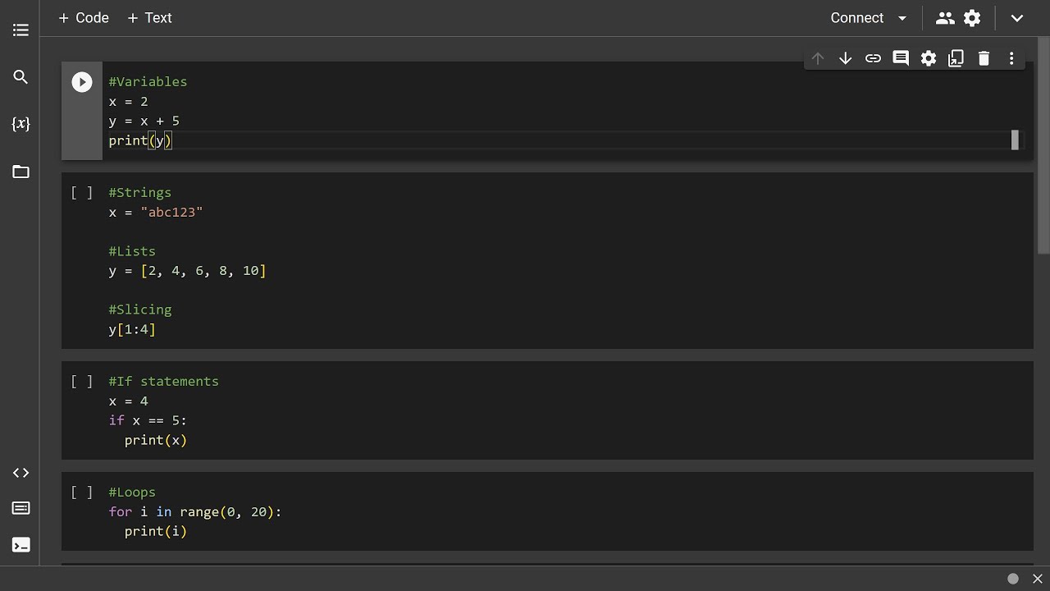Add a comment to the cell
This screenshot has height=591, width=1050.
pyautogui.click(x=901, y=58)
